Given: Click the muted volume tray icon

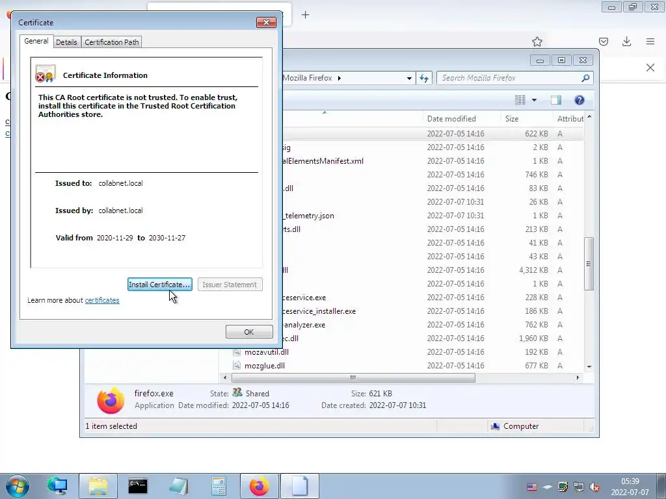Looking at the screenshot, I should [594, 487].
